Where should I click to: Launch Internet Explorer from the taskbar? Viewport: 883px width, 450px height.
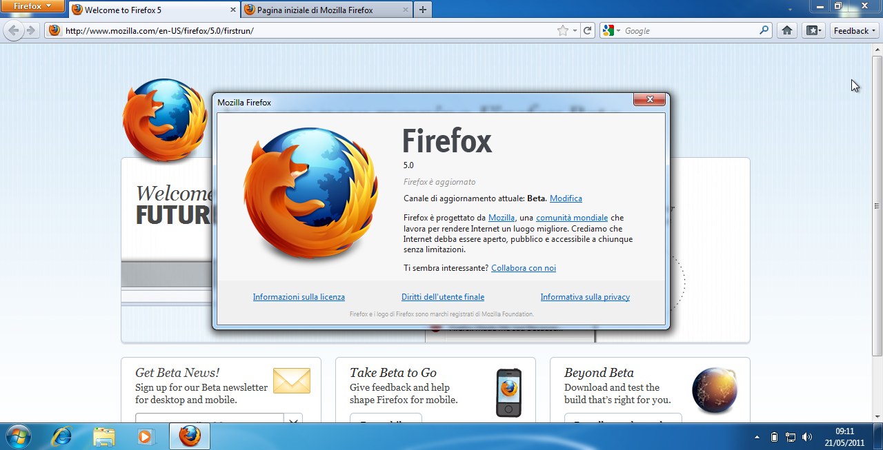click(62, 437)
